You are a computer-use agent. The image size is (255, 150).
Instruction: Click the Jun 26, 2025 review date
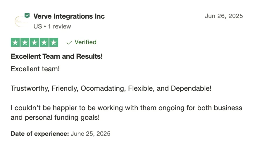224,16
